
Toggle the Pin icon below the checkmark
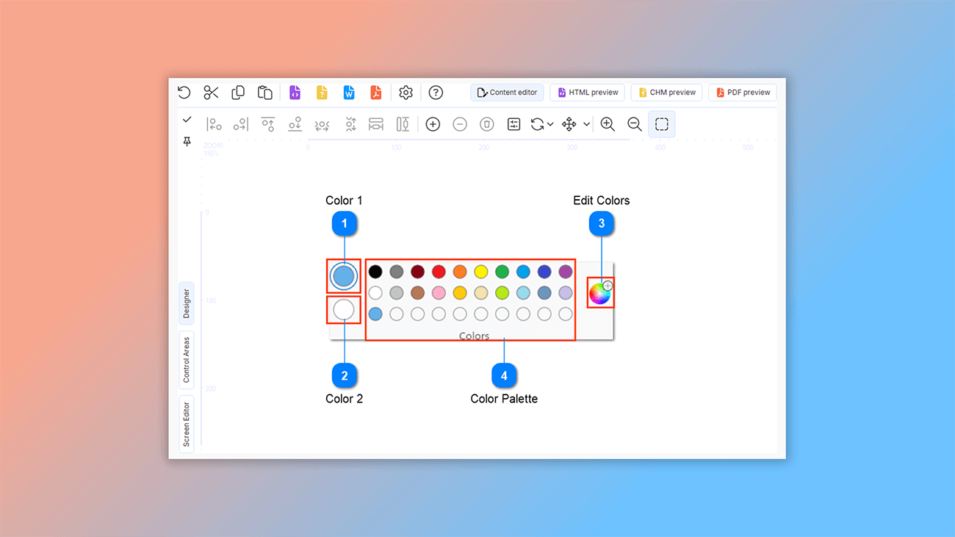[x=187, y=141]
